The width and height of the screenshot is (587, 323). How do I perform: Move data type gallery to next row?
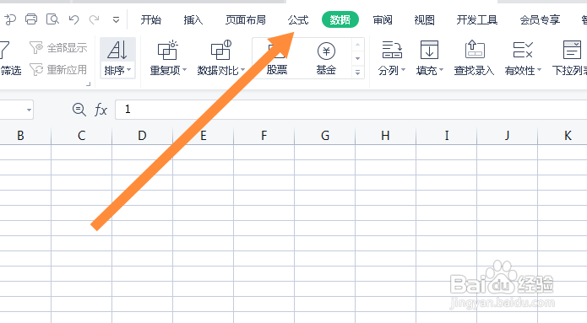point(357,58)
